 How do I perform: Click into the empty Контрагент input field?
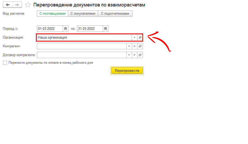tap(81, 46)
